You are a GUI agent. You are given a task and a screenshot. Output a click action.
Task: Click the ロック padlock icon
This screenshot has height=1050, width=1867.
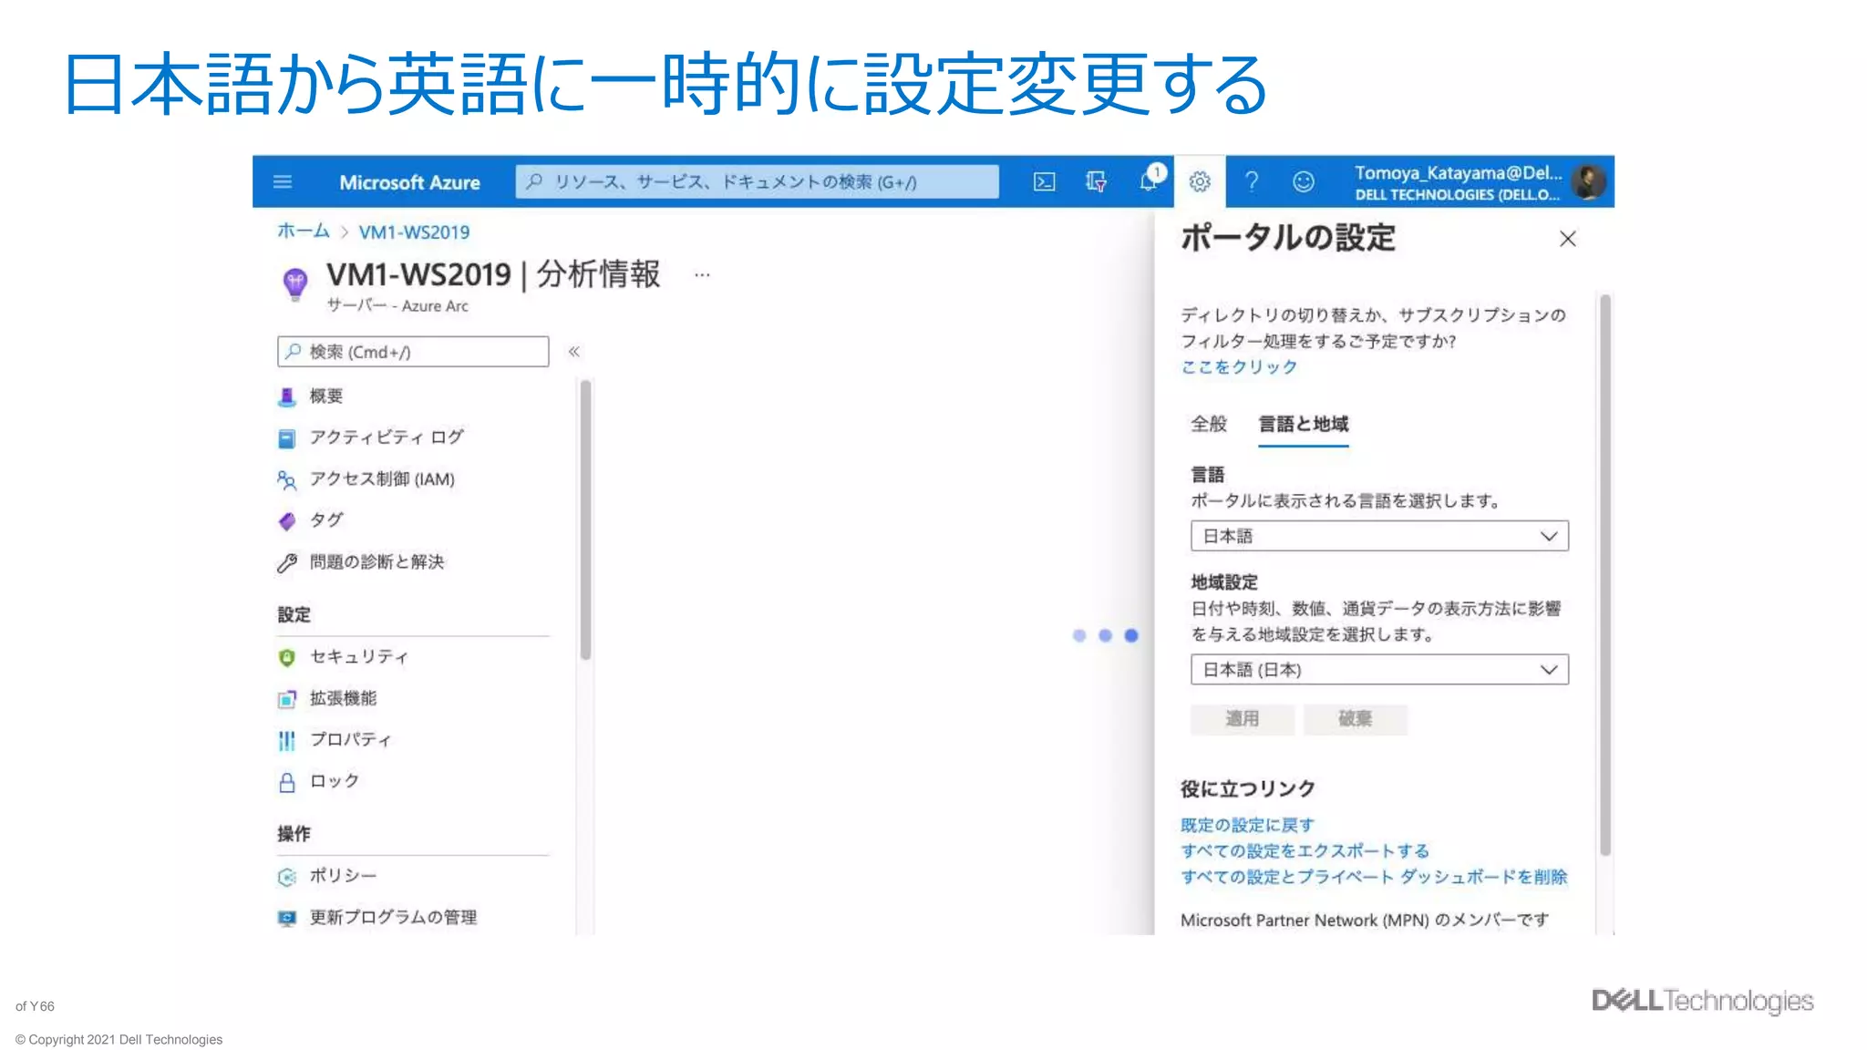(287, 782)
